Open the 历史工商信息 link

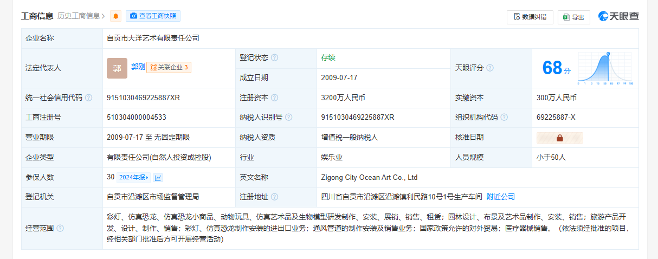[81, 16]
